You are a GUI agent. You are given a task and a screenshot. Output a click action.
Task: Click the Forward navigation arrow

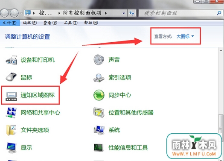15,13
